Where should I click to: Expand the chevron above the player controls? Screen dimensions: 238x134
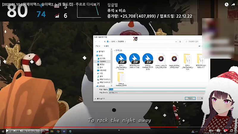click(x=119, y=130)
